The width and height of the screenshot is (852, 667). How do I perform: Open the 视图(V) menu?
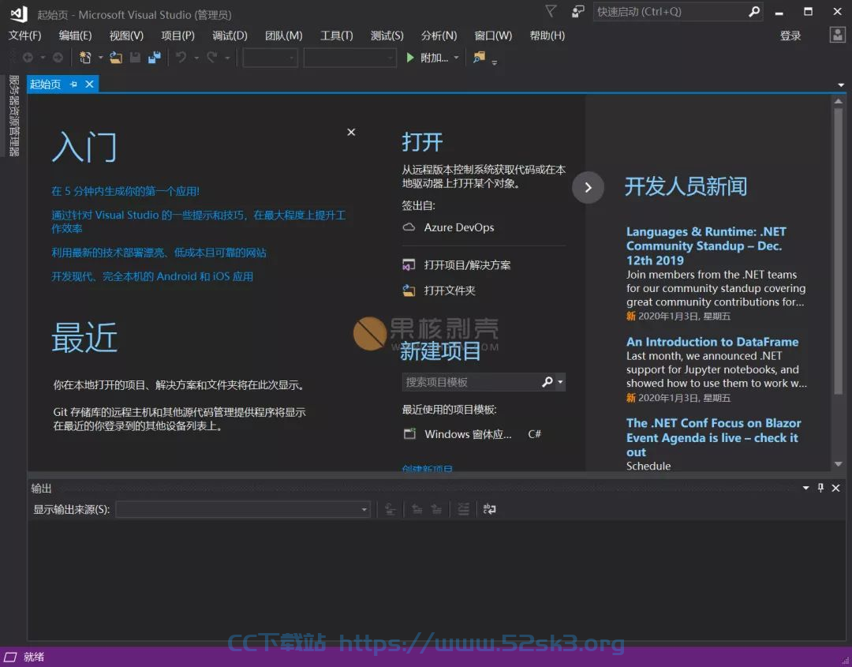pyautogui.click(x=126, y=36)
